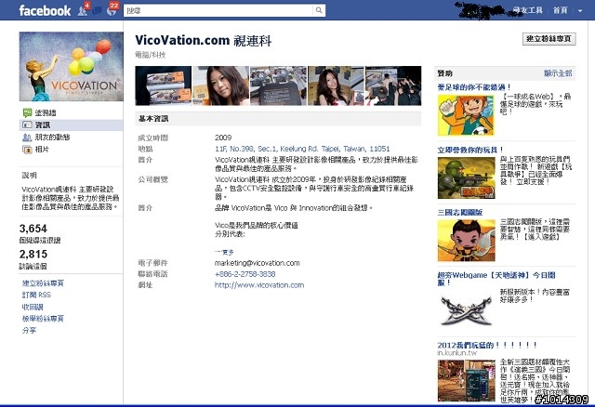
Task: Click the 相片 photos icon
Action: 27,150
